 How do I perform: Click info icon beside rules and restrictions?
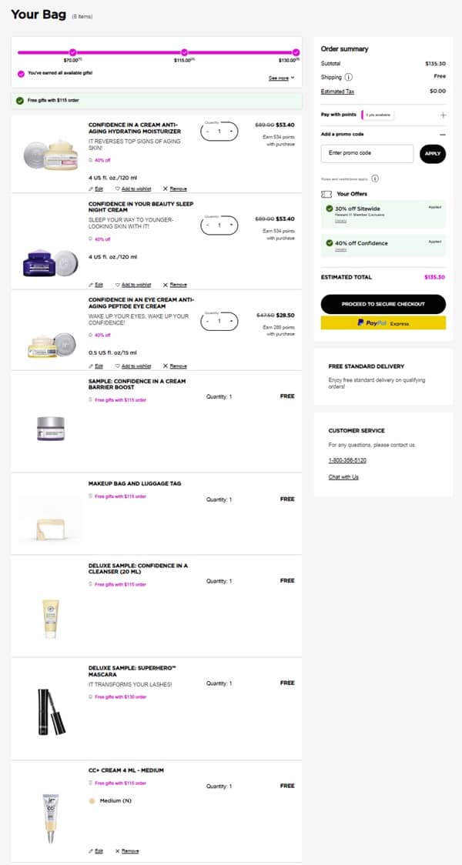(x=375, y=179)
